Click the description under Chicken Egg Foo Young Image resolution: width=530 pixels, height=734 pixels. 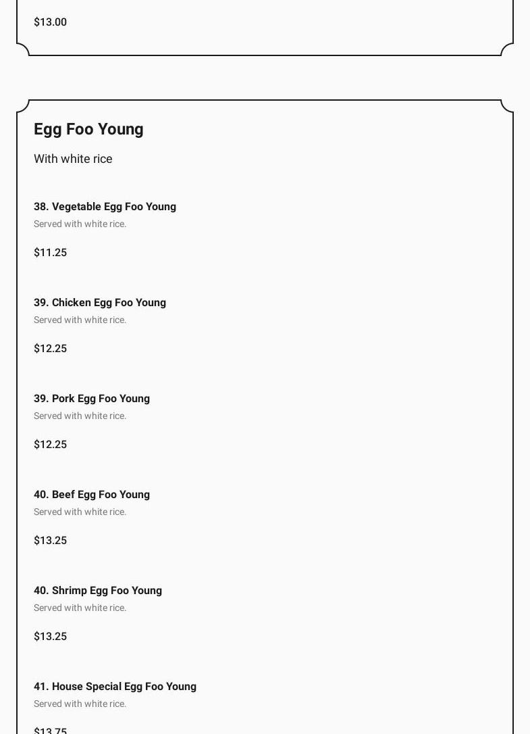(x=80, y=320)
